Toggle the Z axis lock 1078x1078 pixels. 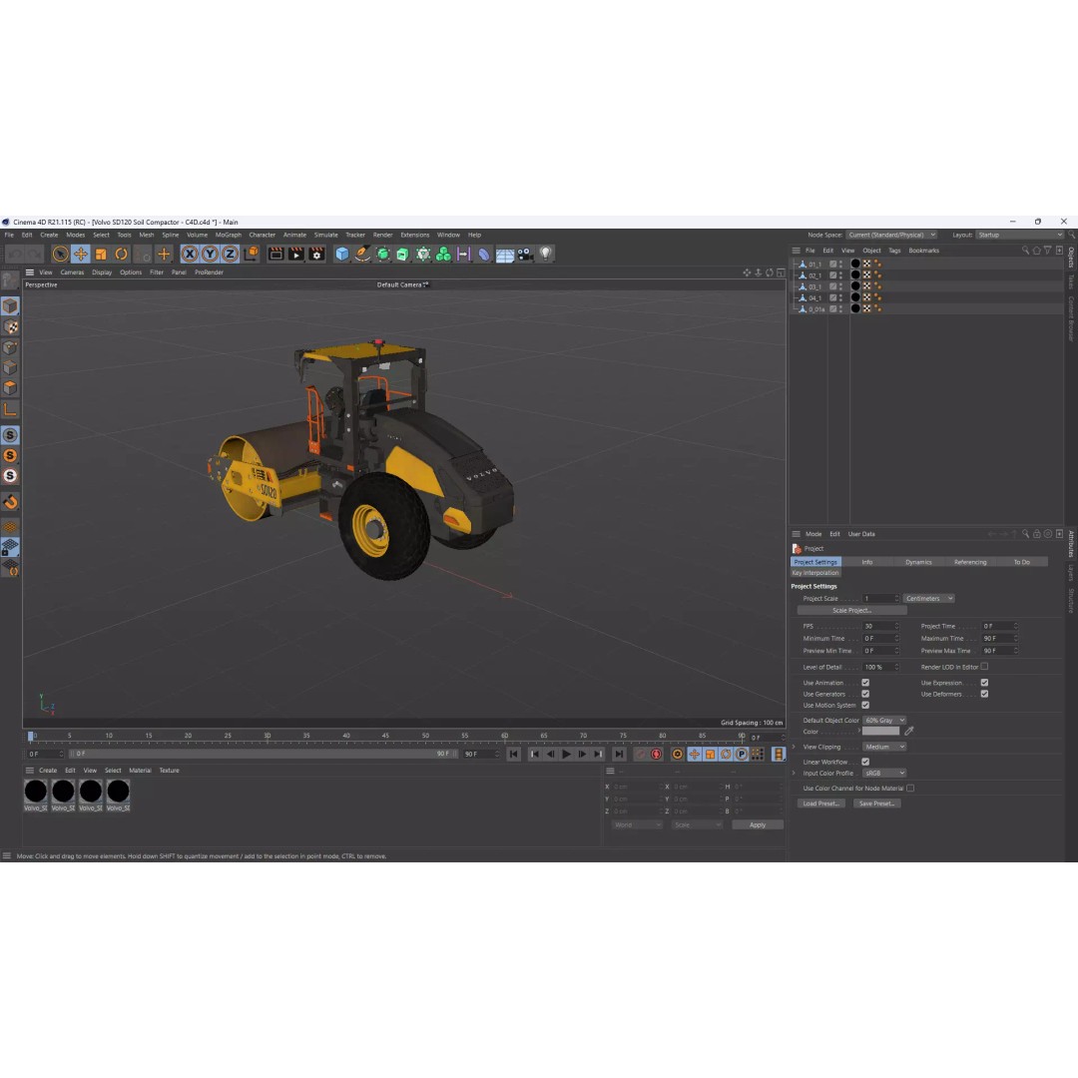tap(230, 255)
